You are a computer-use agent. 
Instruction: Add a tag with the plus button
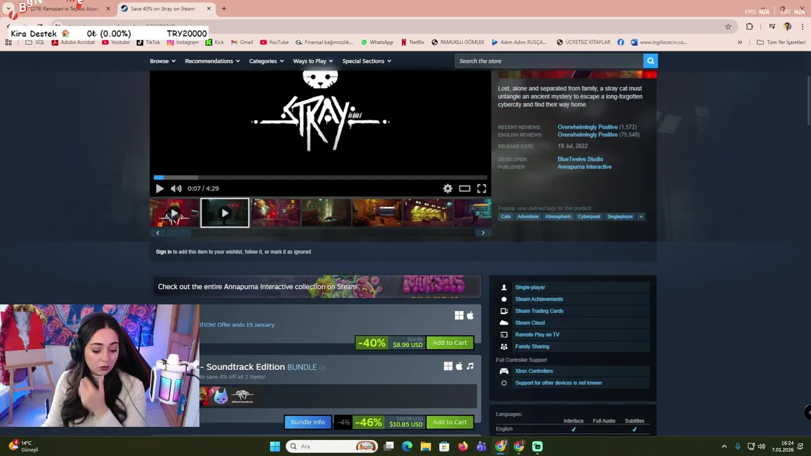(641, 217)
